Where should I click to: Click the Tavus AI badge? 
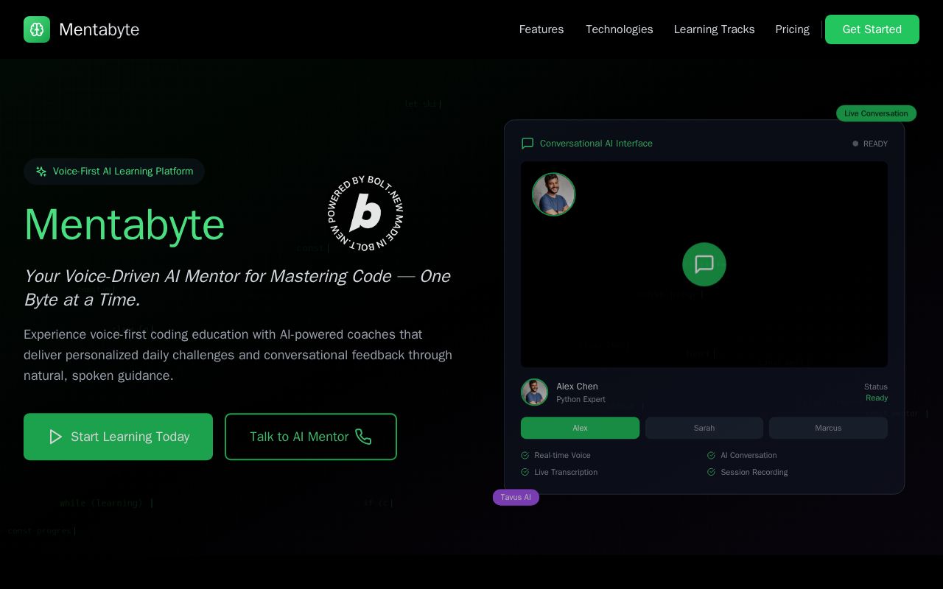point(516,498)
